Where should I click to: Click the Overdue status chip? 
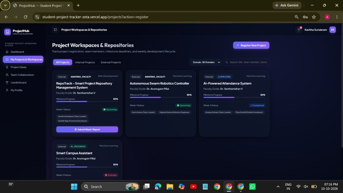111,175
